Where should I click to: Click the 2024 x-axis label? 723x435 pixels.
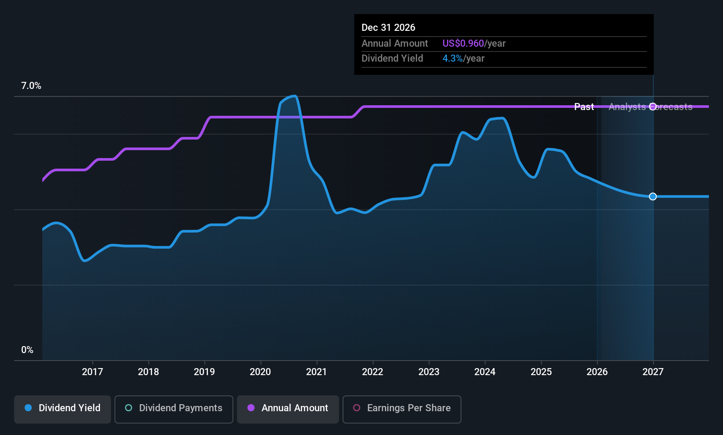485,372
